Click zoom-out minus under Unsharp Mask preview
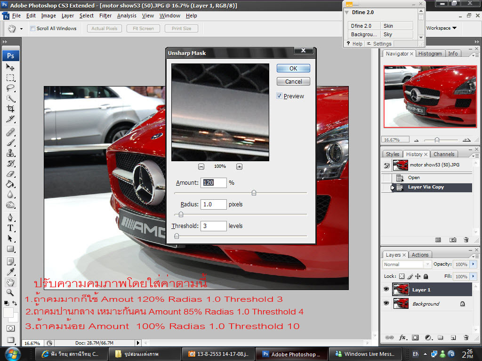The width and height of the screenshot is (482, 361). point(201,167)
